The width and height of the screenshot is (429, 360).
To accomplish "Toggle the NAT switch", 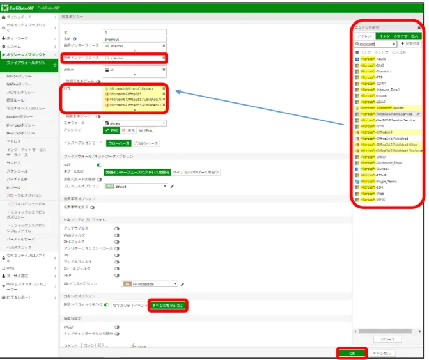I will click(x=99, y=165).
